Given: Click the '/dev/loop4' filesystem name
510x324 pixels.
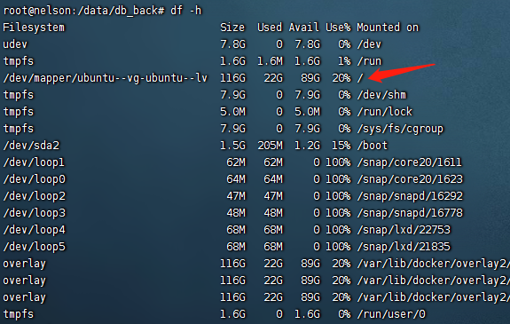Looking at the screenshot, I should point(35,230).
